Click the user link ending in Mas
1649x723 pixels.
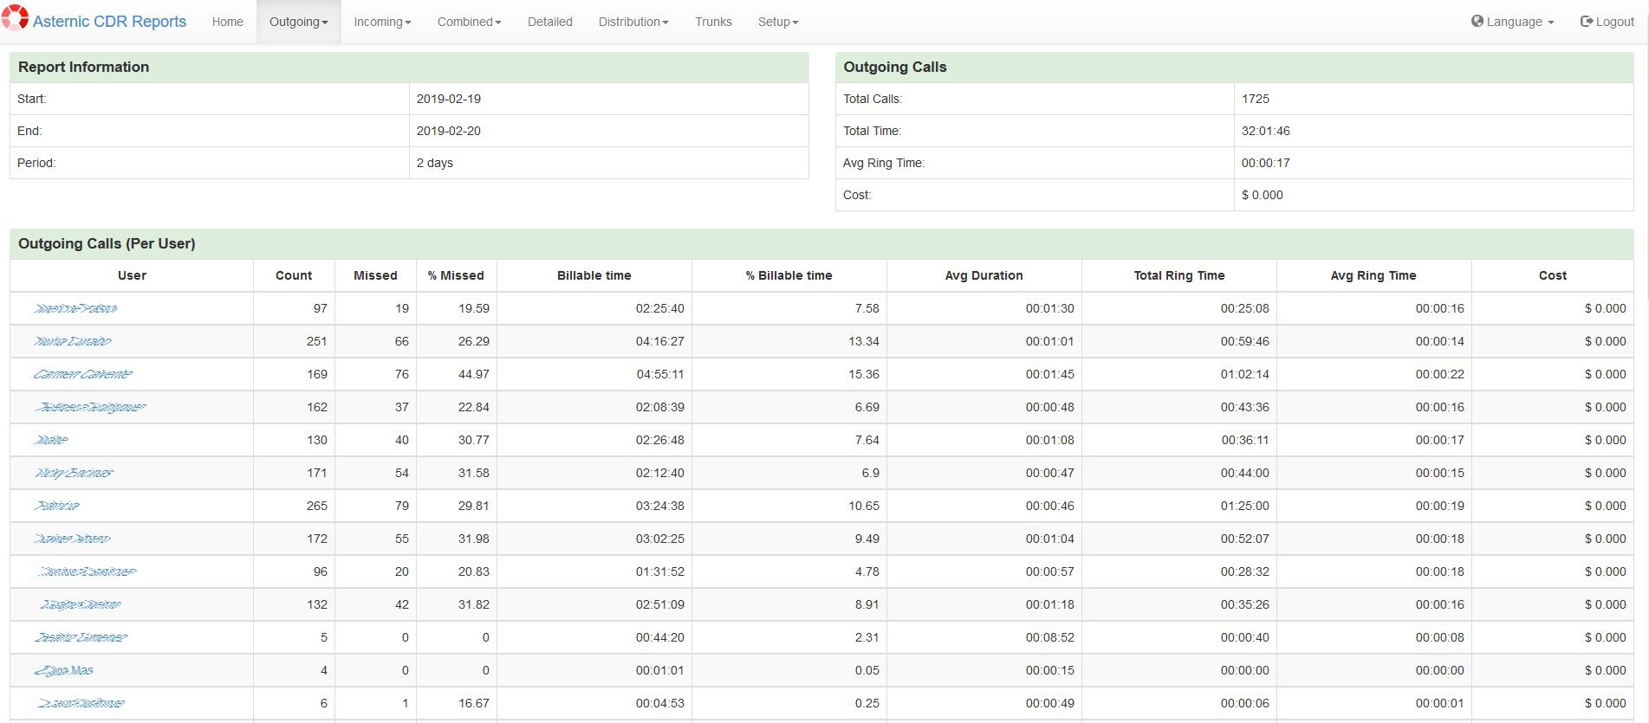click(64, 670)
